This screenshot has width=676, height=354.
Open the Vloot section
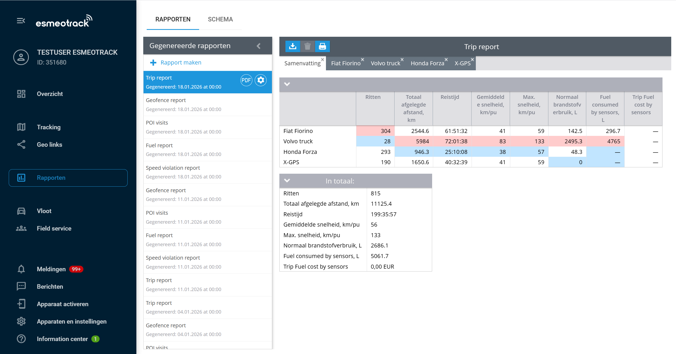[44, 211]
